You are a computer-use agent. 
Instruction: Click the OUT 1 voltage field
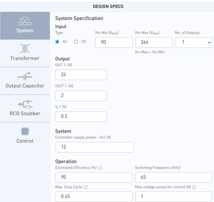(81, 75)
